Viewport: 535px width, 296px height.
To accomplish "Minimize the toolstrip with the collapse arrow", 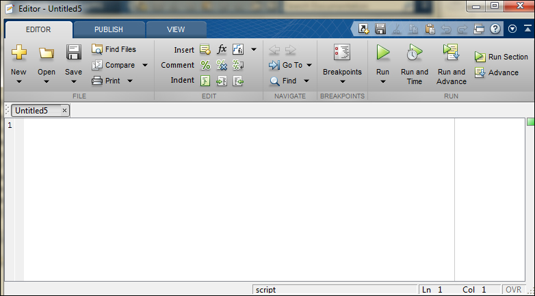I will [528, 29].
